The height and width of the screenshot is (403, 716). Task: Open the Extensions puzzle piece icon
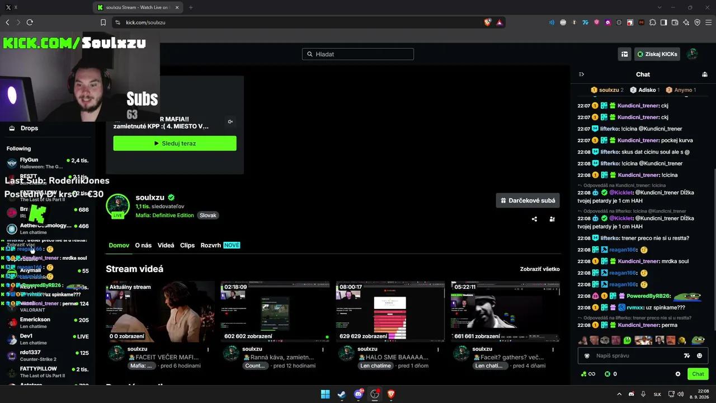(652, 22)
